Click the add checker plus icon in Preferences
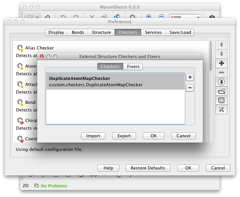This screenshot has width=240, height=197. (221, 63)
